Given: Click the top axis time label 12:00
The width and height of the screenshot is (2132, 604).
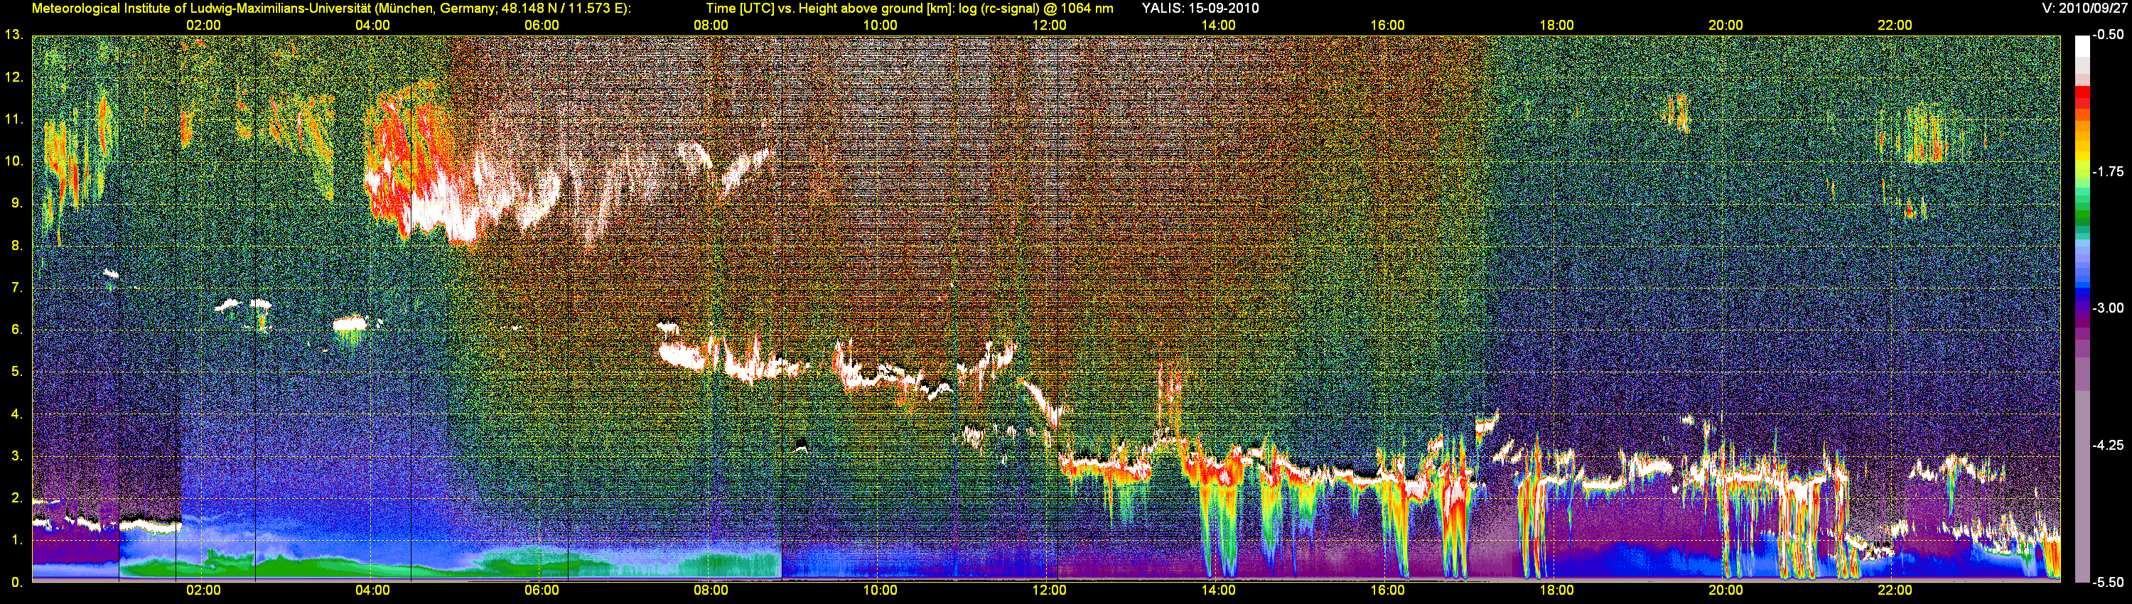Looking at the screenshot, I should coord(1050,26).
